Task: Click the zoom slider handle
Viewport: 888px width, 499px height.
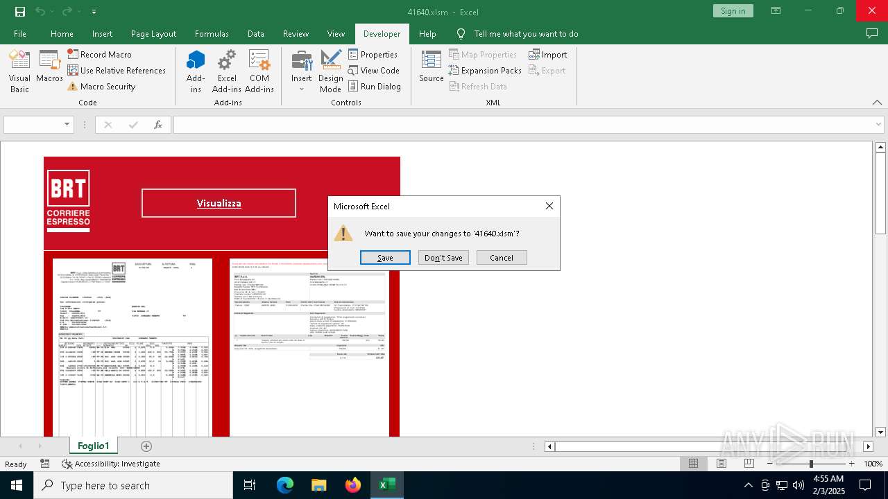Action: pyautogui.click(x=811, y=464)
